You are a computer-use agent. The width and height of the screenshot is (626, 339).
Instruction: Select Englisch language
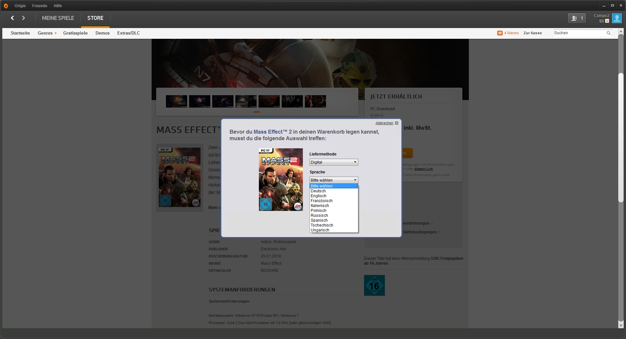334,196
